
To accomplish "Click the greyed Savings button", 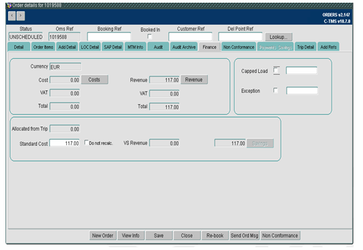I will pos(260,143).
